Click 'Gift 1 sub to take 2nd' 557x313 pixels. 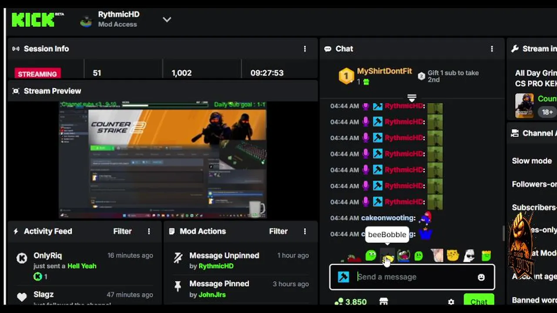453,76
